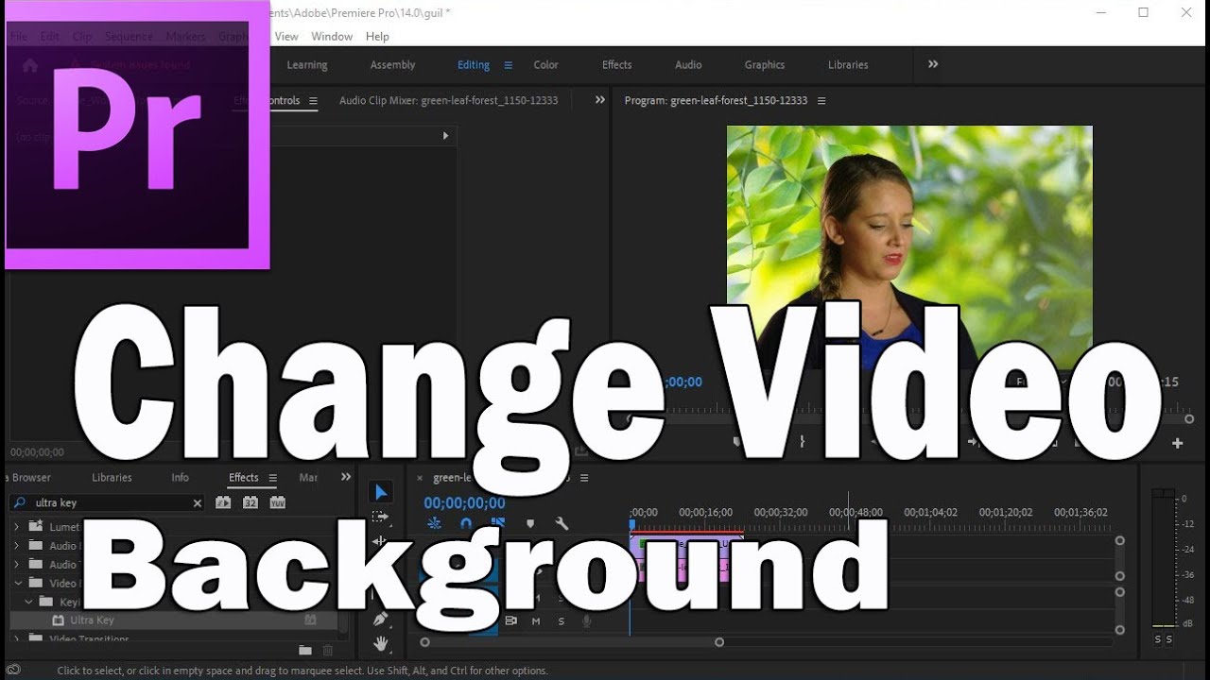Switch to the Learning workspace
The width and height of the screenshot is (1210, 680).
pos(307,65)
